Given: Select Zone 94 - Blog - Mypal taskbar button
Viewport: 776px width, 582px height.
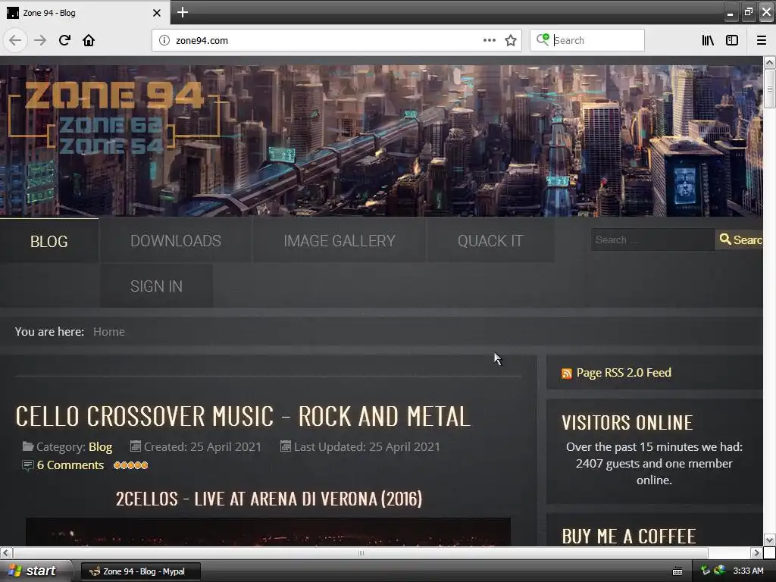Looking at the screenshot, I should click(x=140, y=571).
